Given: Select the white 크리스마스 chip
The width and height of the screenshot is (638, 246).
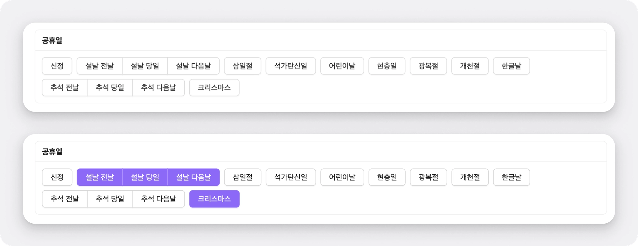Looking at the screenshot, I should (x=214, y=88).
